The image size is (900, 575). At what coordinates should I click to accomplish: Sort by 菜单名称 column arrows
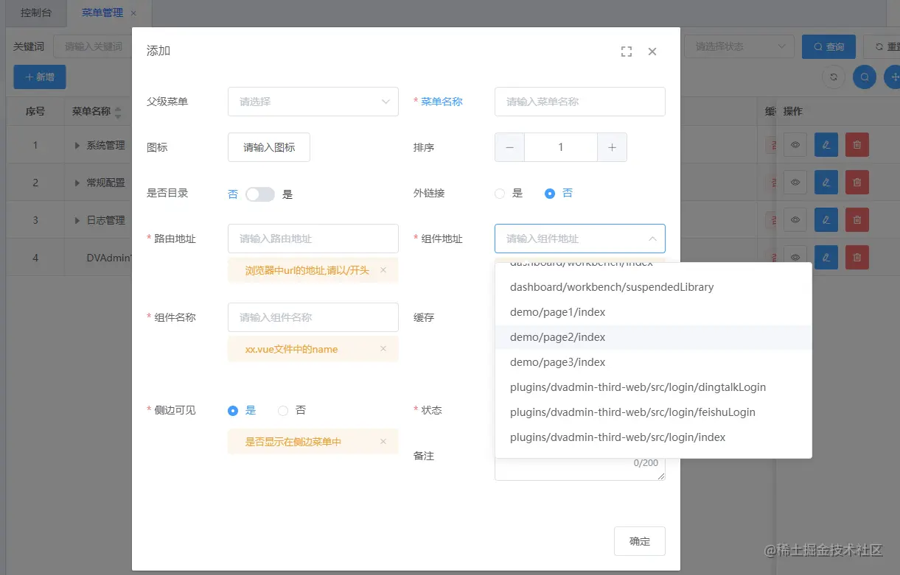[118, 112]
